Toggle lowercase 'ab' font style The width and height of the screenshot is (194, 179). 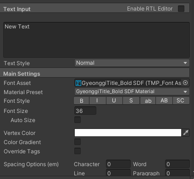point(148,101)
